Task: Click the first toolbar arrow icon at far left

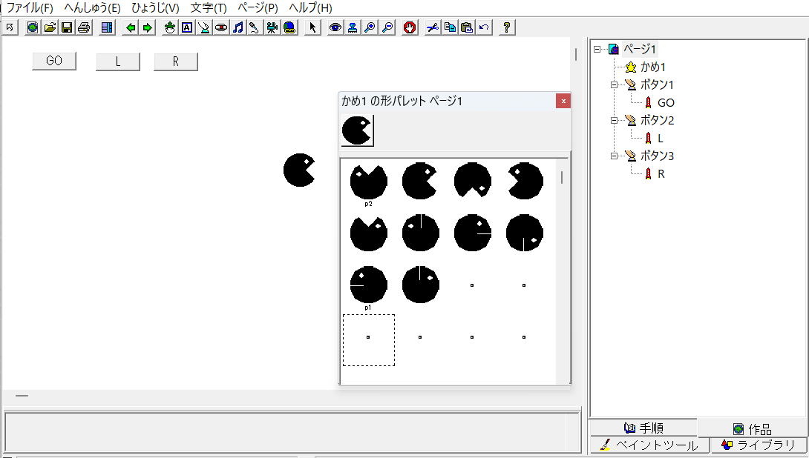Action: pos(10,27)
